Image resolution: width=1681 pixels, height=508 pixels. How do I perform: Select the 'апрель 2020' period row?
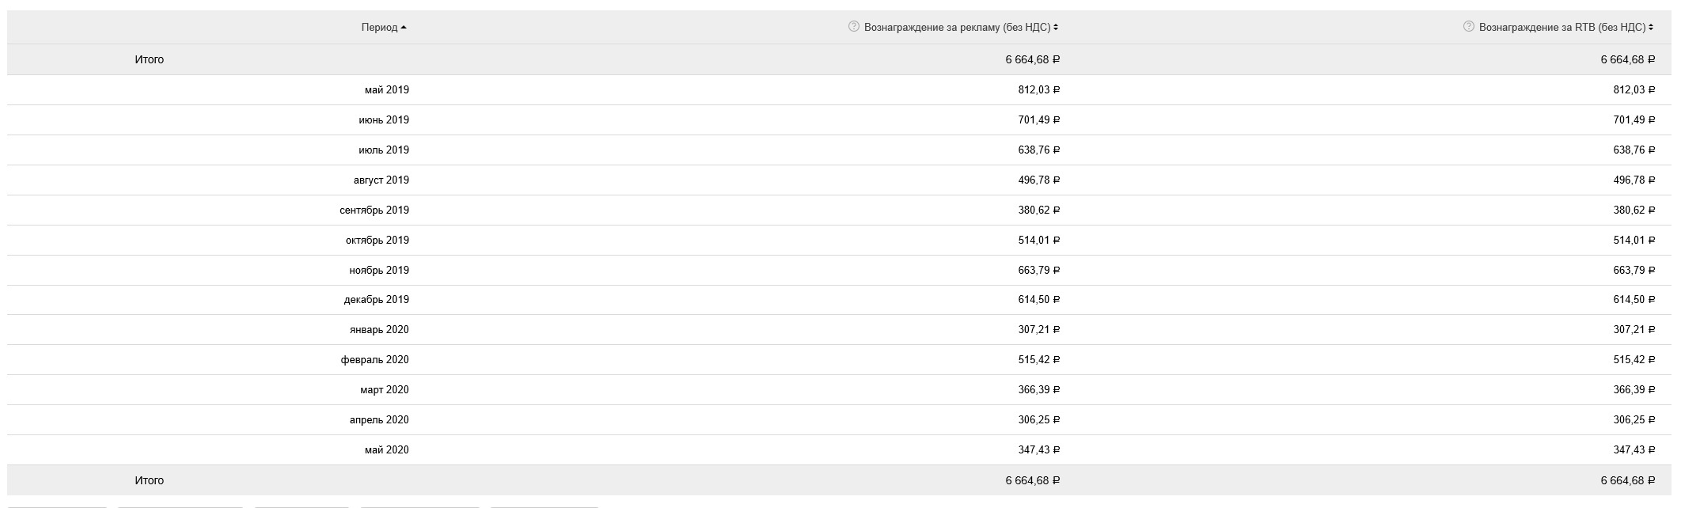click(x=378, y=420)
